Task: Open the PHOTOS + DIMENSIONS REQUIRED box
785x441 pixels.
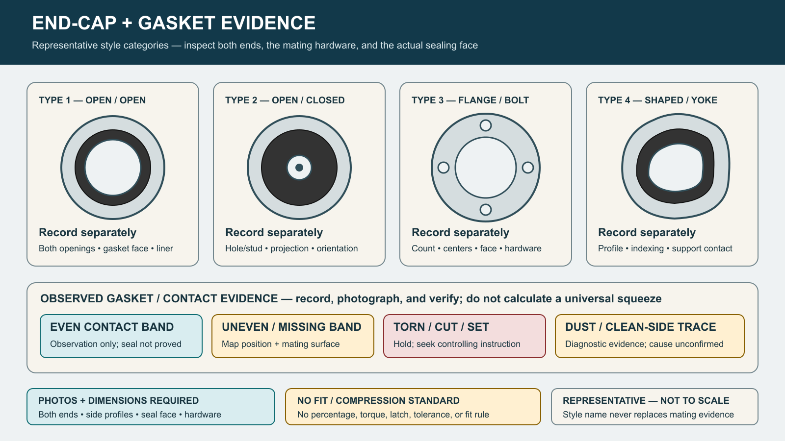Action: click(151, 407)
